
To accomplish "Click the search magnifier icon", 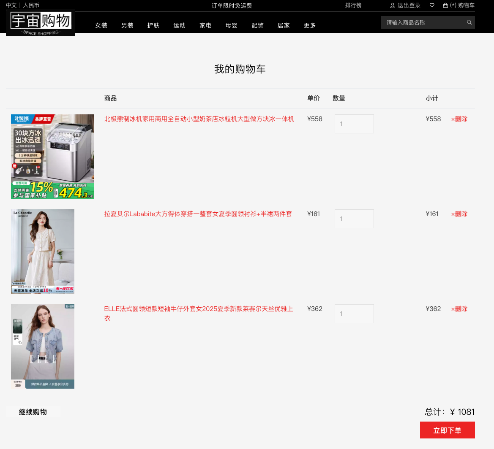I will 469,22.
